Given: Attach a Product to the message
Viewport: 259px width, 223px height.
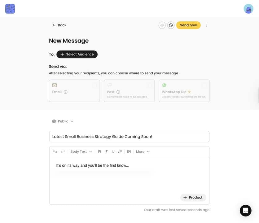Looking at the screenshot, I should pos(193,197).
